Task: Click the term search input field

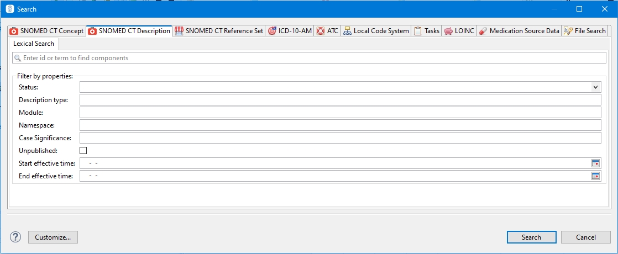Action: [x=310, y=58]
